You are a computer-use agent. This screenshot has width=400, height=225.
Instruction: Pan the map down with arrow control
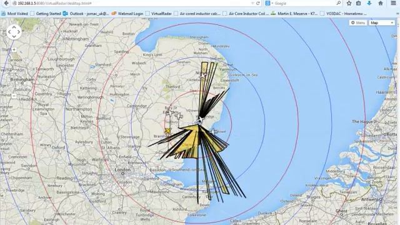tap(14, 36)
